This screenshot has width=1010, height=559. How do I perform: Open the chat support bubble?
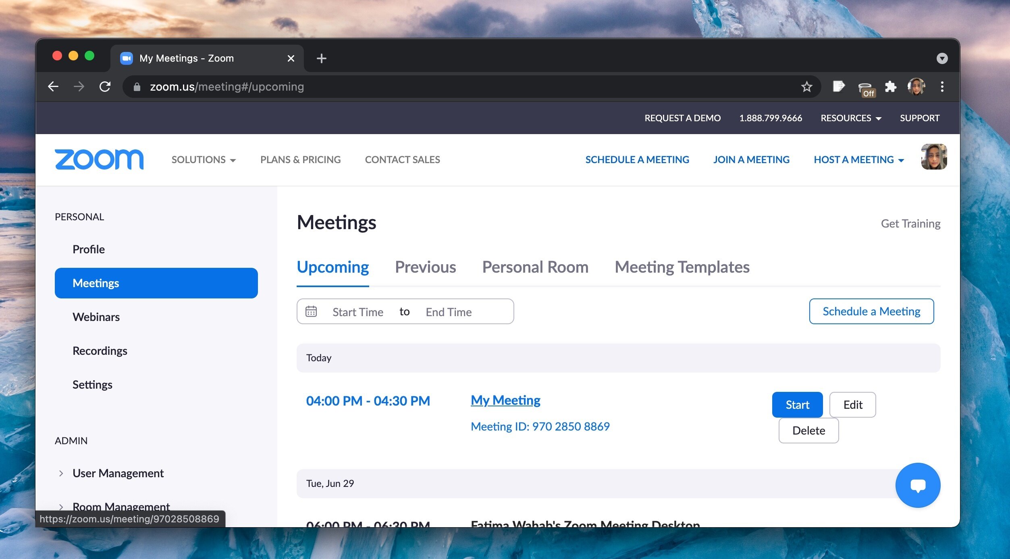pos(918,485)
